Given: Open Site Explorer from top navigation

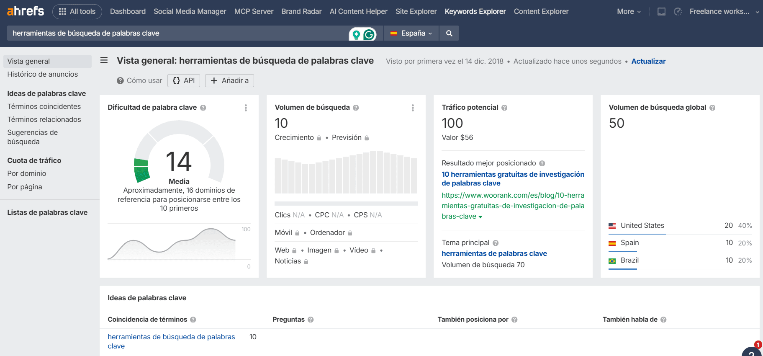Looking at the screenshot, I should (416, 12).
